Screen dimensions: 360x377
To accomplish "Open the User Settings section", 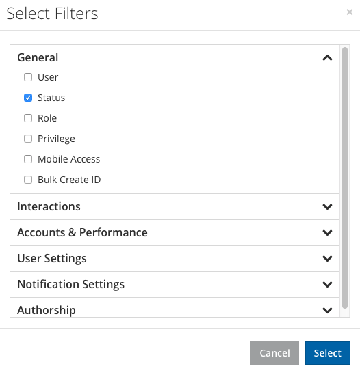I will point(175,258).
